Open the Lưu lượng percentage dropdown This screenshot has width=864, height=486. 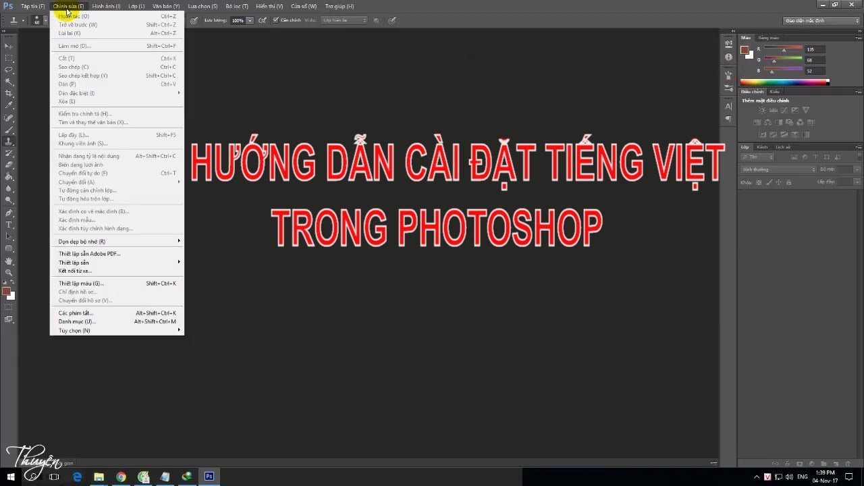(250, 20)
